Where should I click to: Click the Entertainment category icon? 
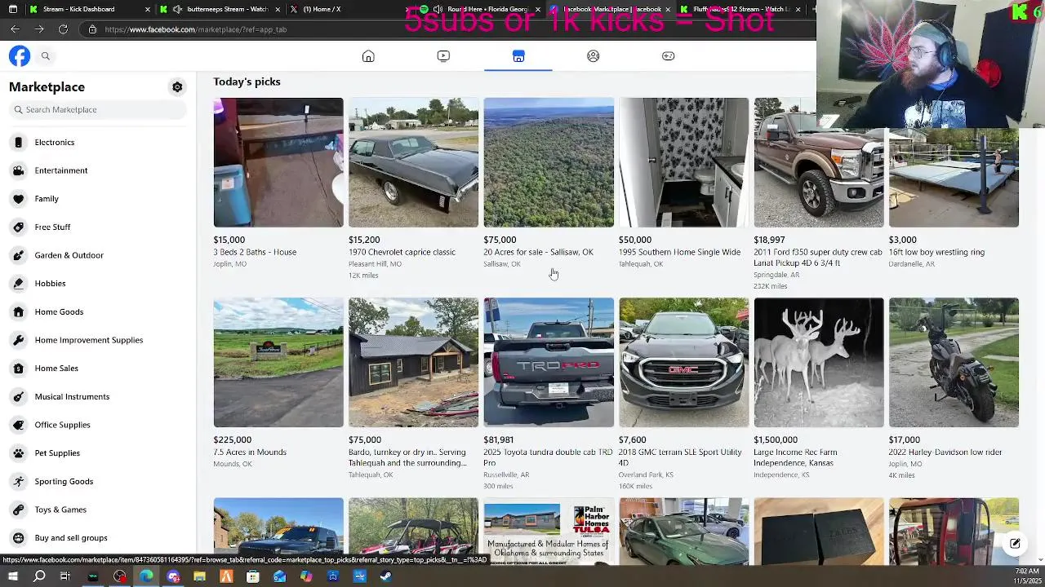pyautogui.click(x=18, y=170)
